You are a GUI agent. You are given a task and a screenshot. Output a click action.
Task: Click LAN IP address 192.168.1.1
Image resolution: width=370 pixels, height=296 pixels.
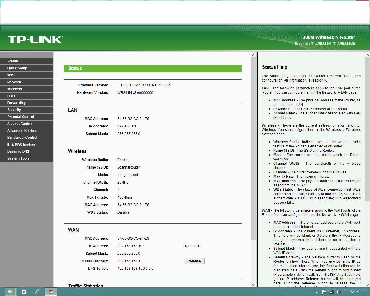click(x=127, y=126)
